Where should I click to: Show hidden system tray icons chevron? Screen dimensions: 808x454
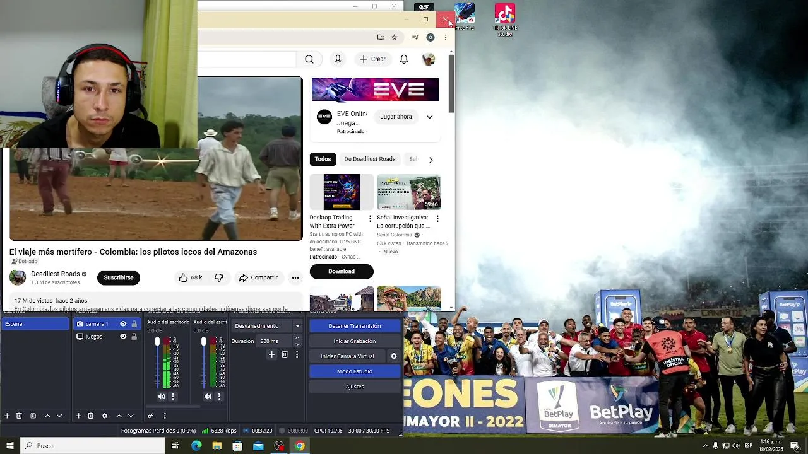pyautogui.click(x=706, y=446)
